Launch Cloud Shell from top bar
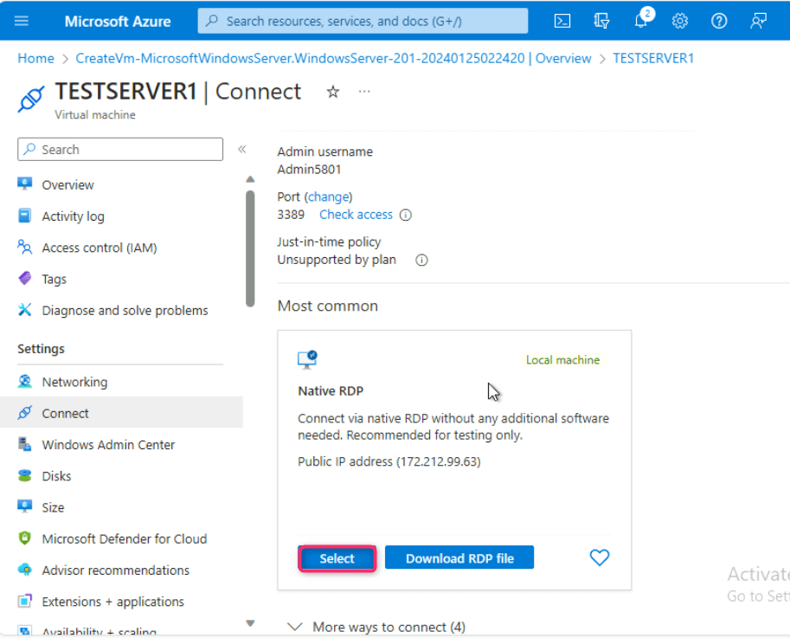790x638 pixels. pos(562,21)
